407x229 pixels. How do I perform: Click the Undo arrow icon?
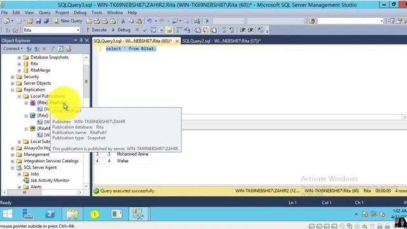tap(149, 21)
